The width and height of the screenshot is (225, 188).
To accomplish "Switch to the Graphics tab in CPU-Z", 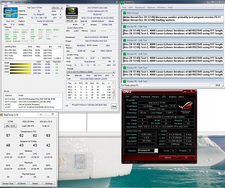I will tap(172, 97).
